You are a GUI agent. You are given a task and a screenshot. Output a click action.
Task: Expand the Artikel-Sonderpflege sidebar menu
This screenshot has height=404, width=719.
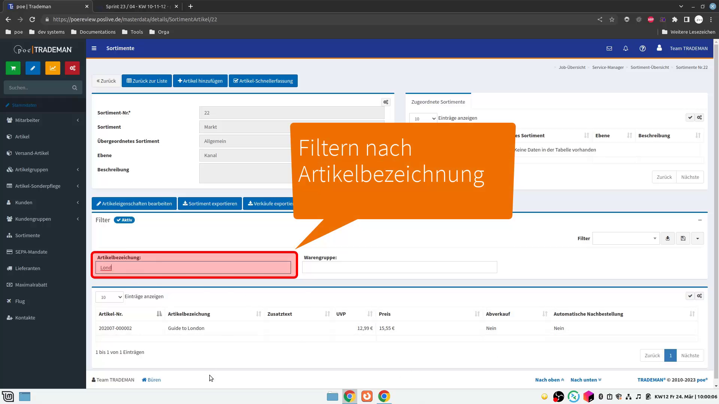[43, 186]
